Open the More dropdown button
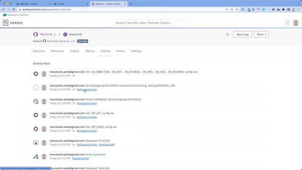The width and height of the screenshot is (302, 170). [261, 34]
